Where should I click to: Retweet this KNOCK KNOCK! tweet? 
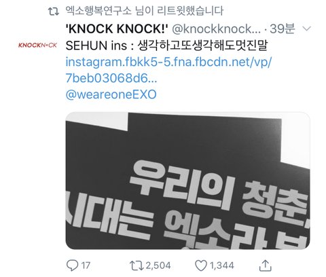click(x=137, y=265)
